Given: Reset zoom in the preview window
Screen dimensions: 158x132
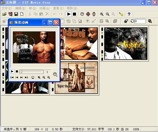Looking at the screenshot, I should pyautogui.click(x=49, y=77).
